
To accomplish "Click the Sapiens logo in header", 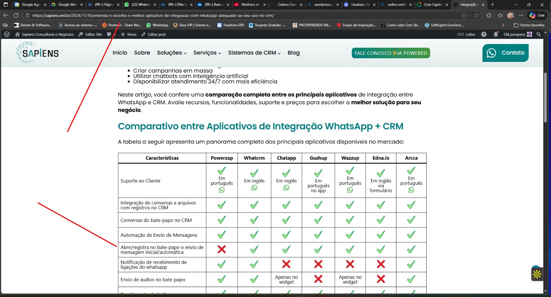I will [38, 53].
